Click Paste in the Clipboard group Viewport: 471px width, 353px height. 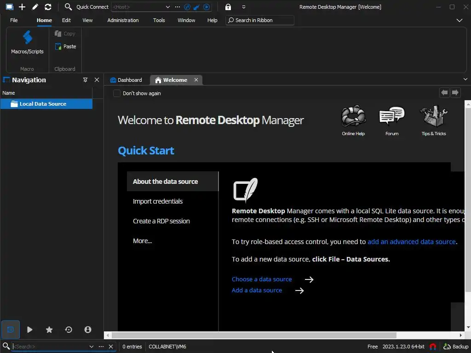click(65, 46)
